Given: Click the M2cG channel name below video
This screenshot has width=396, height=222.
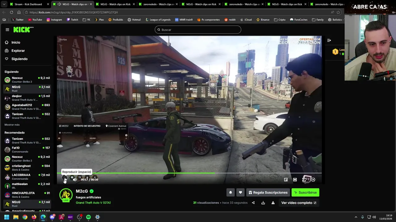Looking at the screenshot, I should [x=82, y=191].
